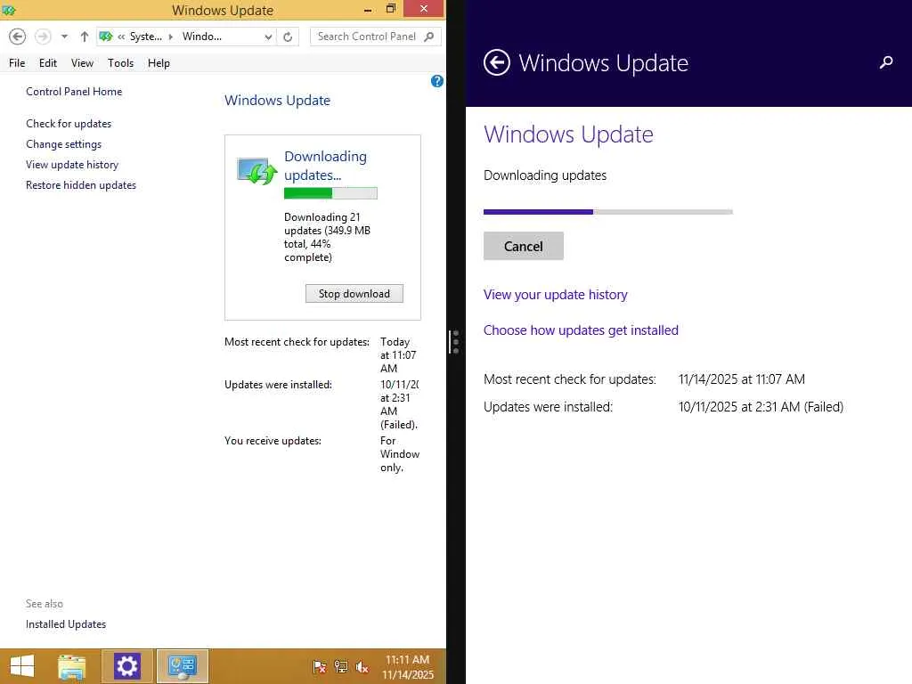
Task: Click '11/14/2025 at 11:07 AM' text
Action: (742, 379)
